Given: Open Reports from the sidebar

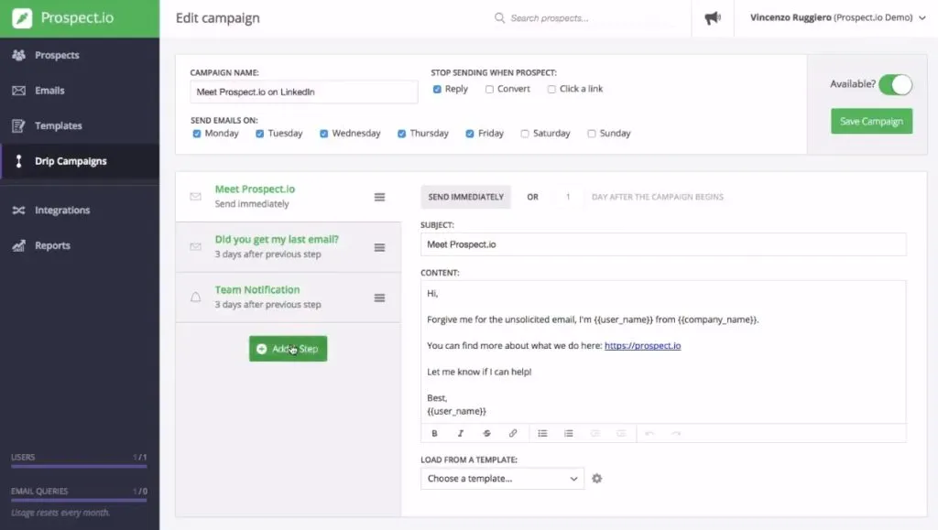Looking at the screenshot, I should (80, 245).
